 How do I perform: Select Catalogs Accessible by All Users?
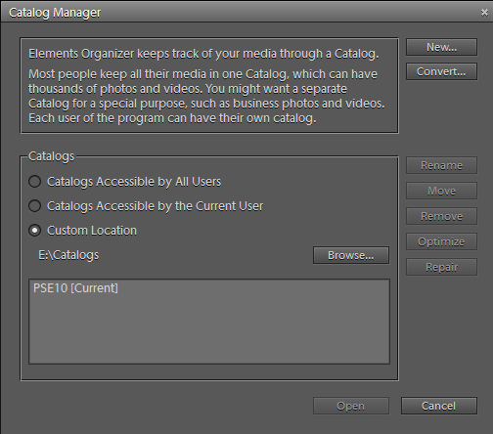pos(35,182)
